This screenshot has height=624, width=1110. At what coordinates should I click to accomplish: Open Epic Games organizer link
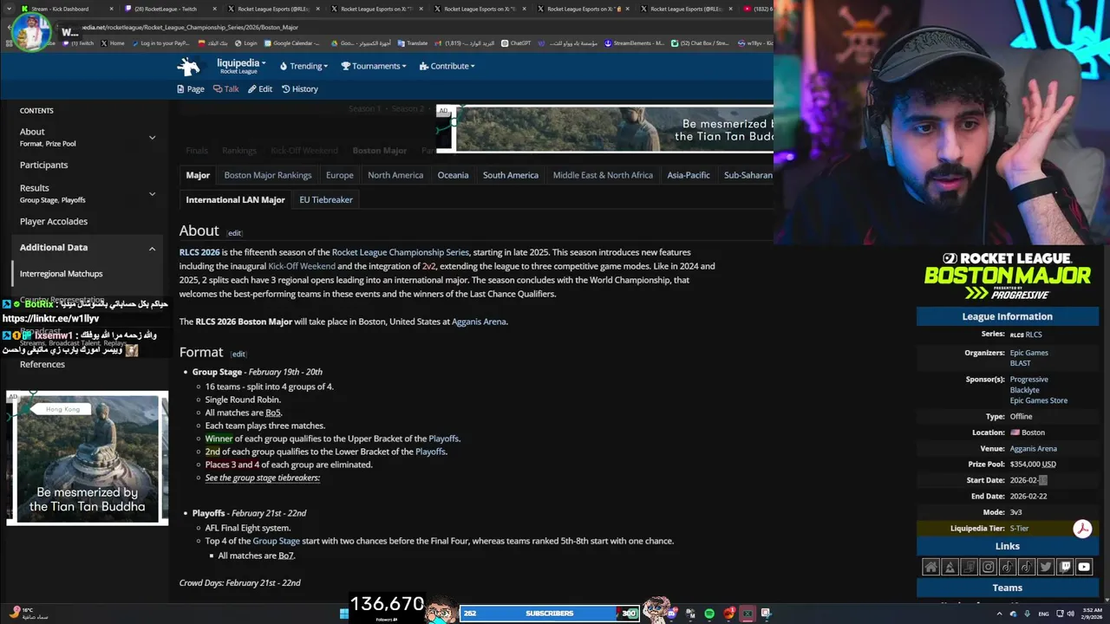click(1029, 353)
